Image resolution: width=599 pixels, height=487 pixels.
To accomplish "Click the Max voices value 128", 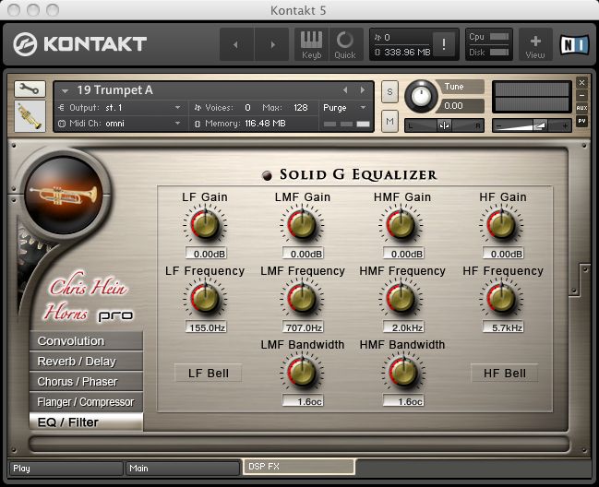I will 301,108.
